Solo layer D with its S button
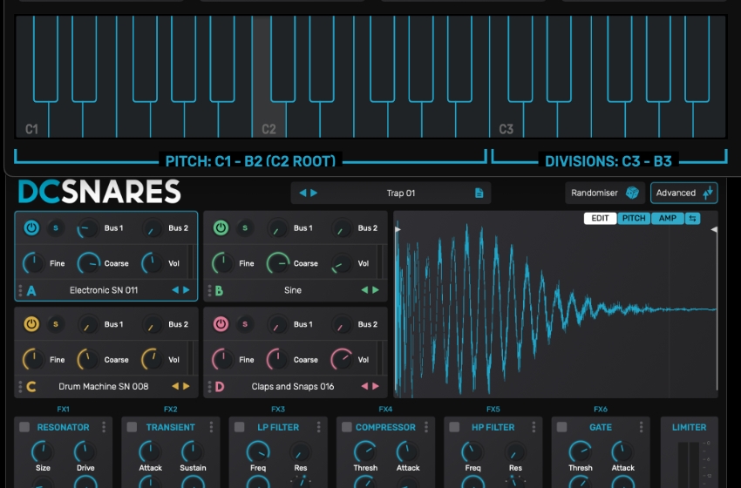 click(x=245, y=324)
